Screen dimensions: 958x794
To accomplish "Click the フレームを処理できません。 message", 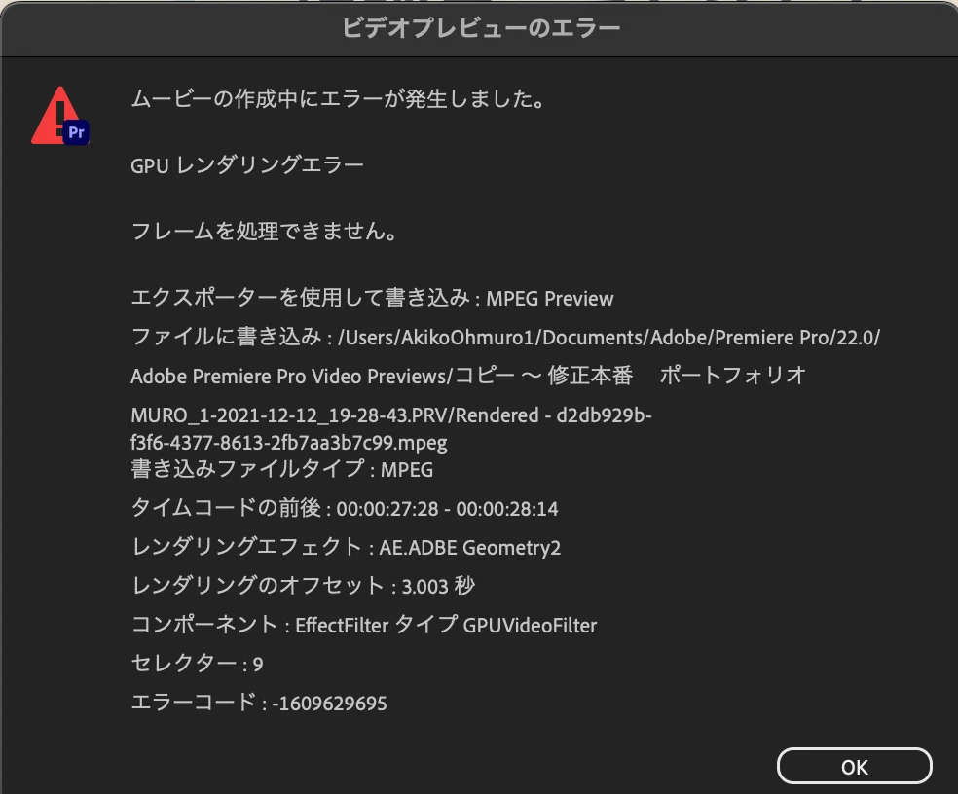I will [x=265, y=231].
